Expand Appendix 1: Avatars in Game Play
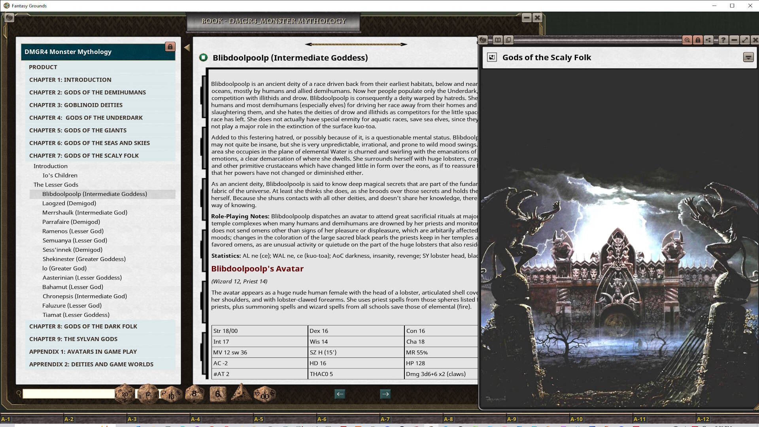The image size is (759, 427). pos(100,352)
